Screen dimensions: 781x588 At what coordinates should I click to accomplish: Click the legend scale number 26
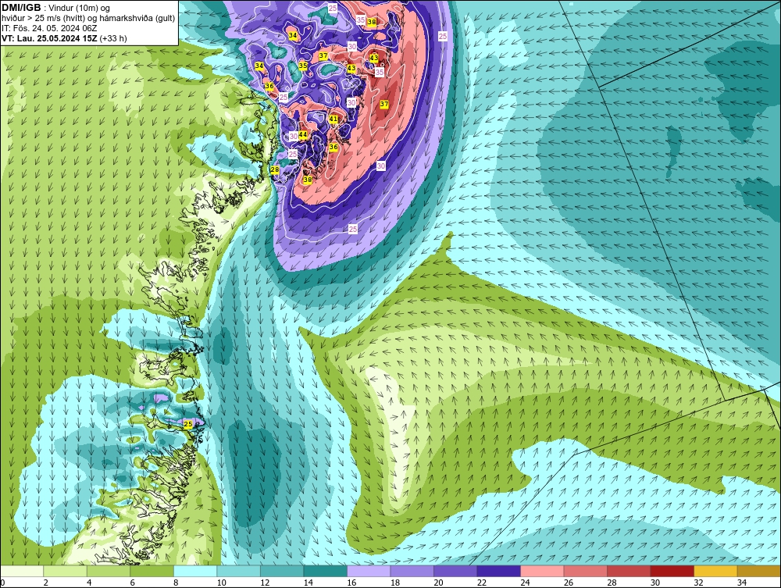click(x=569, y=583)
